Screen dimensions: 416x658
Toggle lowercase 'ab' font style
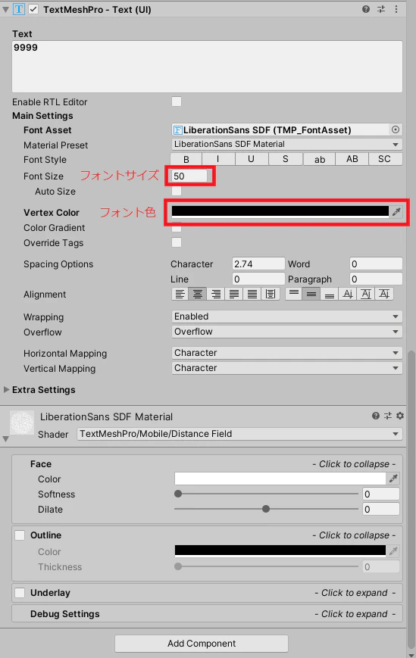(x=320, y=159)
